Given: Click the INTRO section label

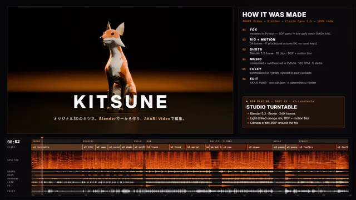Looking at the screenshot, I should (x=36, y=141).
